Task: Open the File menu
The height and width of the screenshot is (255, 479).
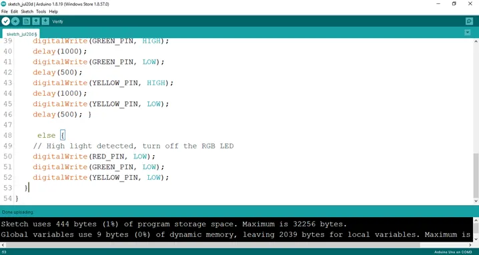Action: (x=5, y=11)
